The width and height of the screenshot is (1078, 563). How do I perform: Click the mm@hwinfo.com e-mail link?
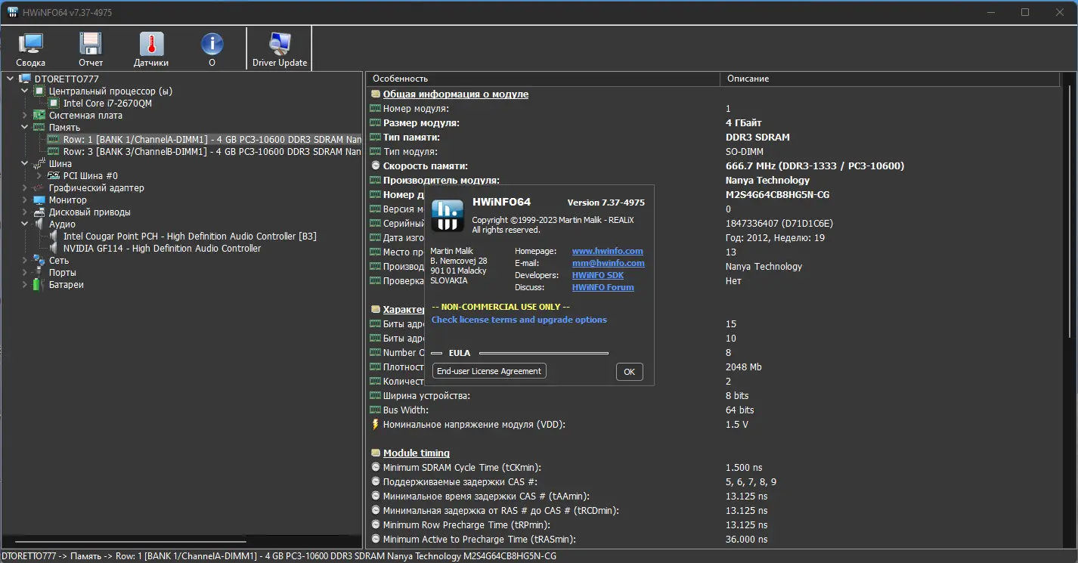pyautogui.click(x=609, y=263)
